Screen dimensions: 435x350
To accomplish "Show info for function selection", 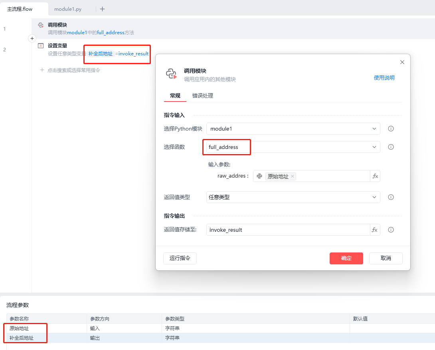I will [x=391, y=147].
